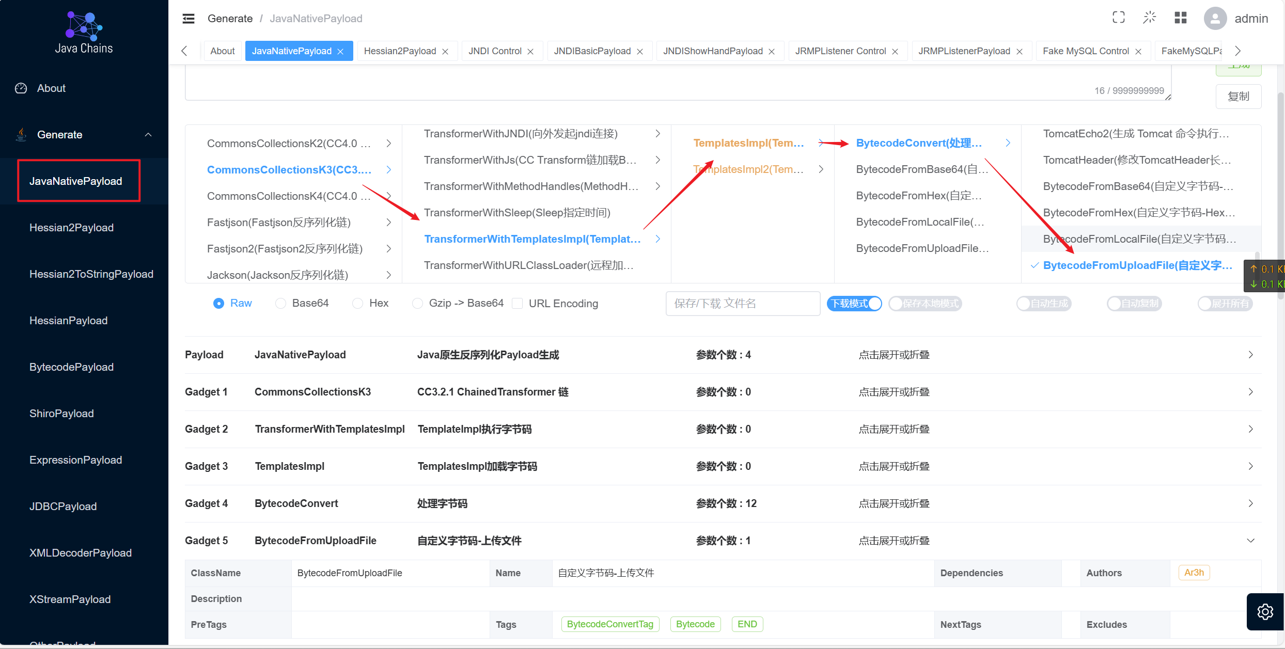Screen dimensions: 1285x649
Task: Click the 复制 copy button
Action: click(1239, 97)
